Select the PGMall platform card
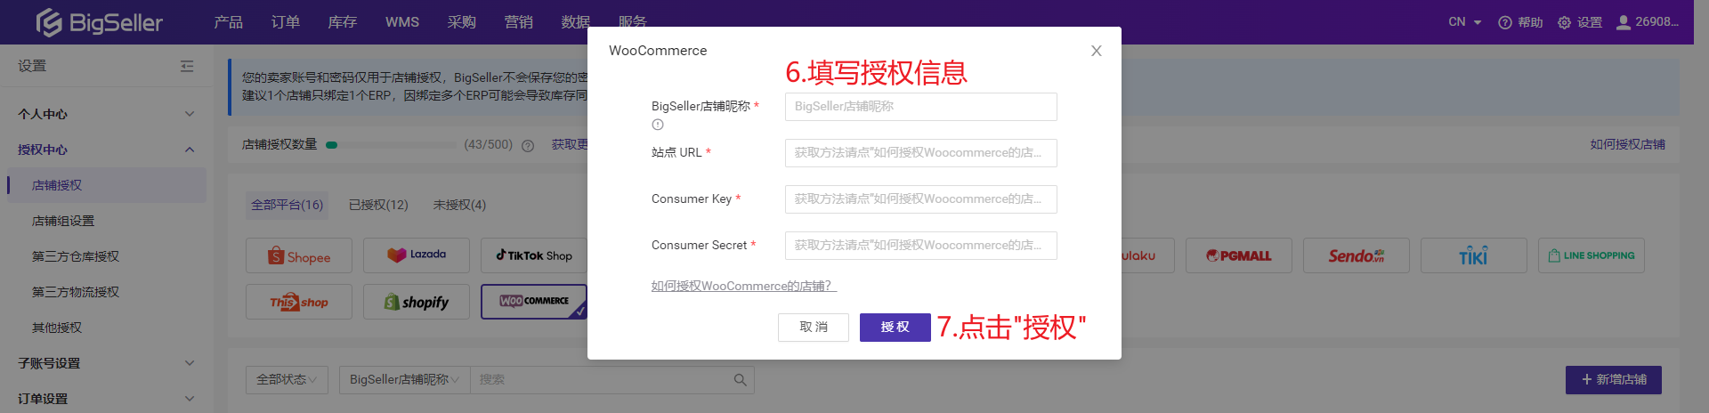Image resolution: width=1709 pixels, height=413 pixels. click(x=1239, y=255)
